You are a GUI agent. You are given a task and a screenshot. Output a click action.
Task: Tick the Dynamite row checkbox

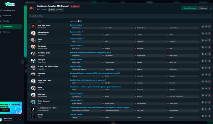[x=30, y=75]
